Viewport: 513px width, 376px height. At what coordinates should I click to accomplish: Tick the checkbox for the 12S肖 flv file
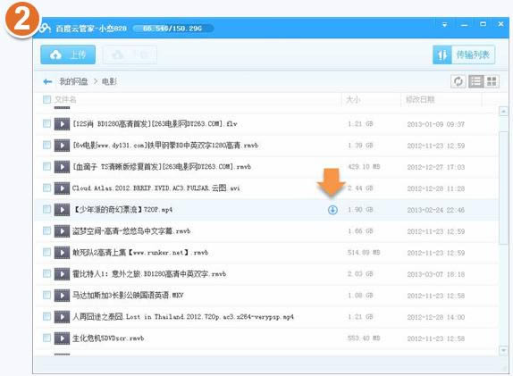click(x=46, y=123)
